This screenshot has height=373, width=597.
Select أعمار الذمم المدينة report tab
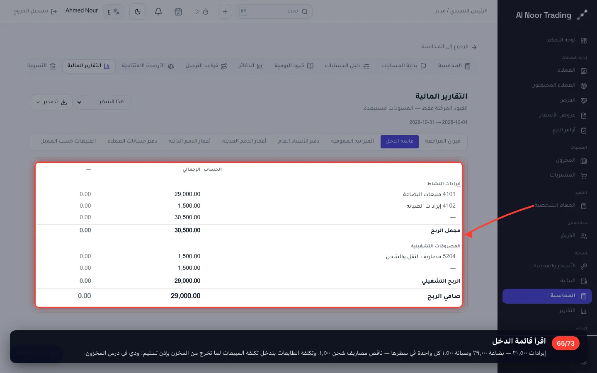[x=244, y=141]
